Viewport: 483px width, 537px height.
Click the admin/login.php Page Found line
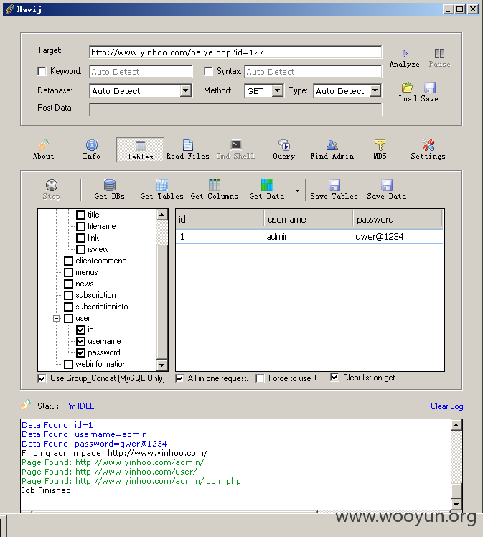pos(131,481)
